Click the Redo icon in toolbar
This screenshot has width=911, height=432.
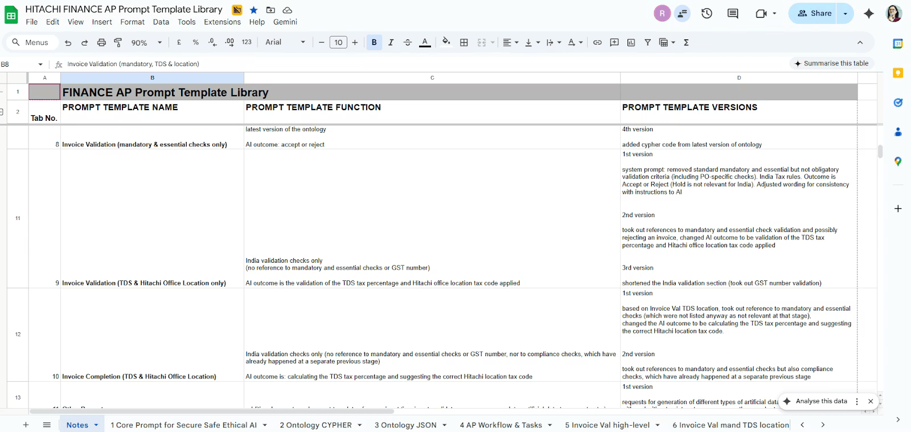coord(85,43)
